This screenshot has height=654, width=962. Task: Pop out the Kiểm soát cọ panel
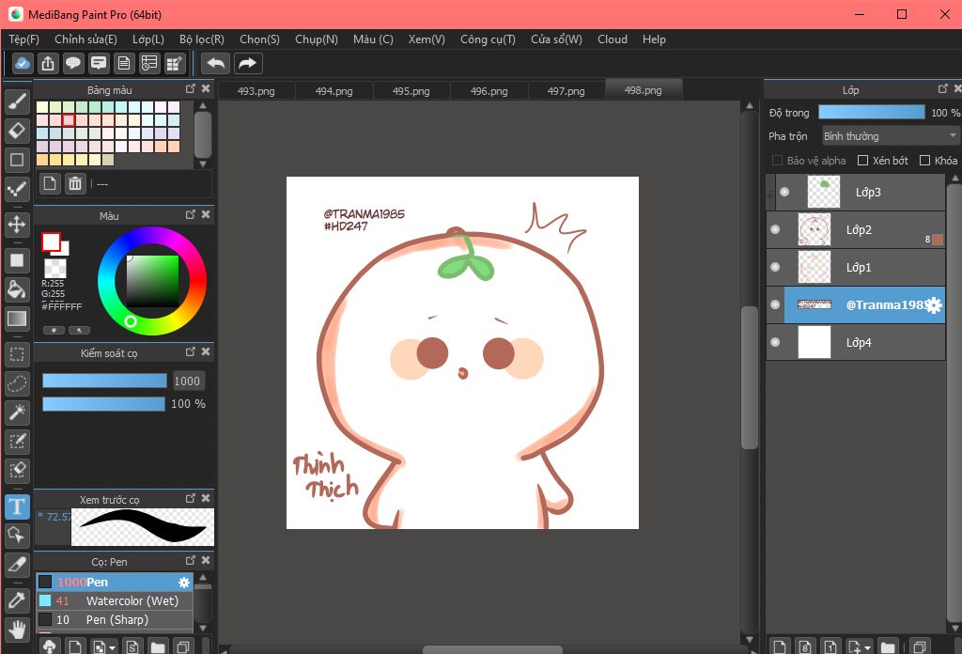click(190, 351)
